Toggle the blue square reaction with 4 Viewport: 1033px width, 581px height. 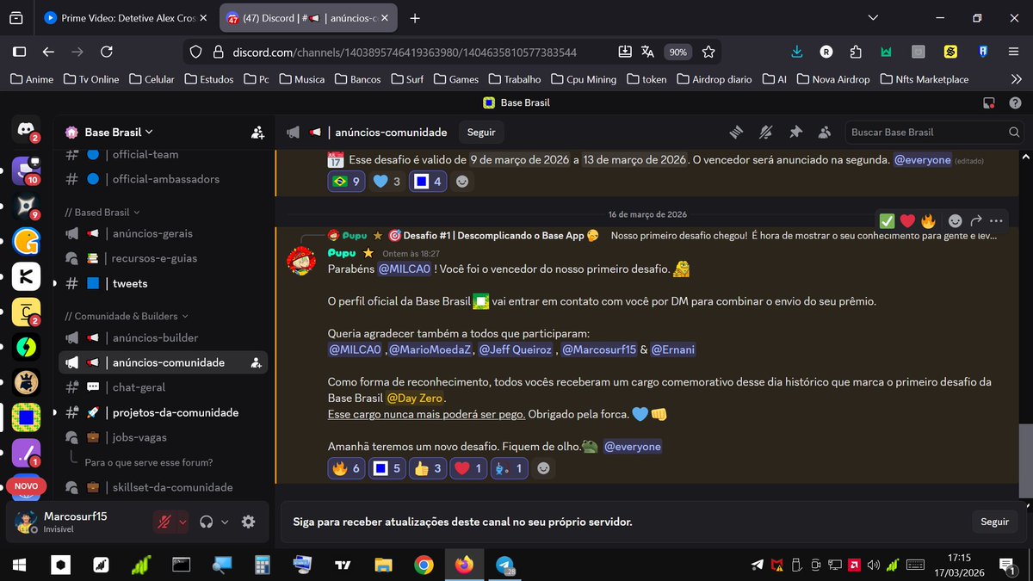click(x=428, y=182)
